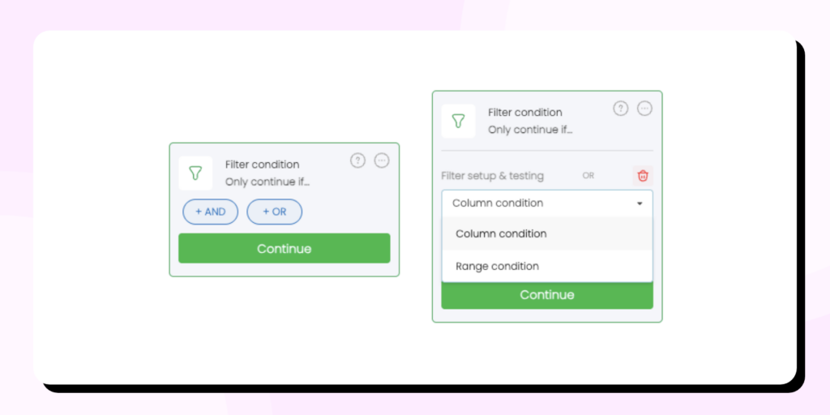Click the Filter setup & testing label
Viewport: 830px width, 415px height.
click(492, 176)
